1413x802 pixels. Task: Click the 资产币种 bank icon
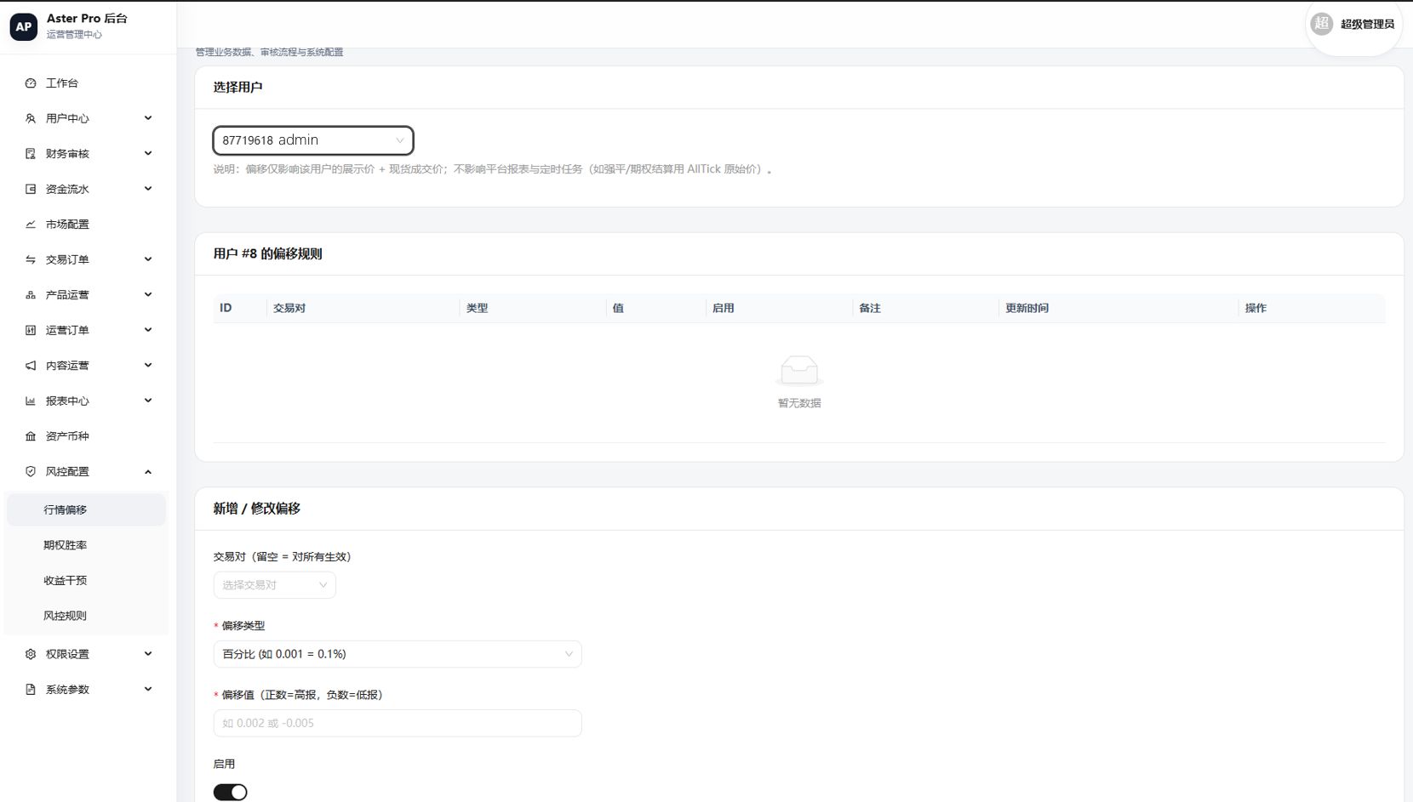tap(31, 436)
